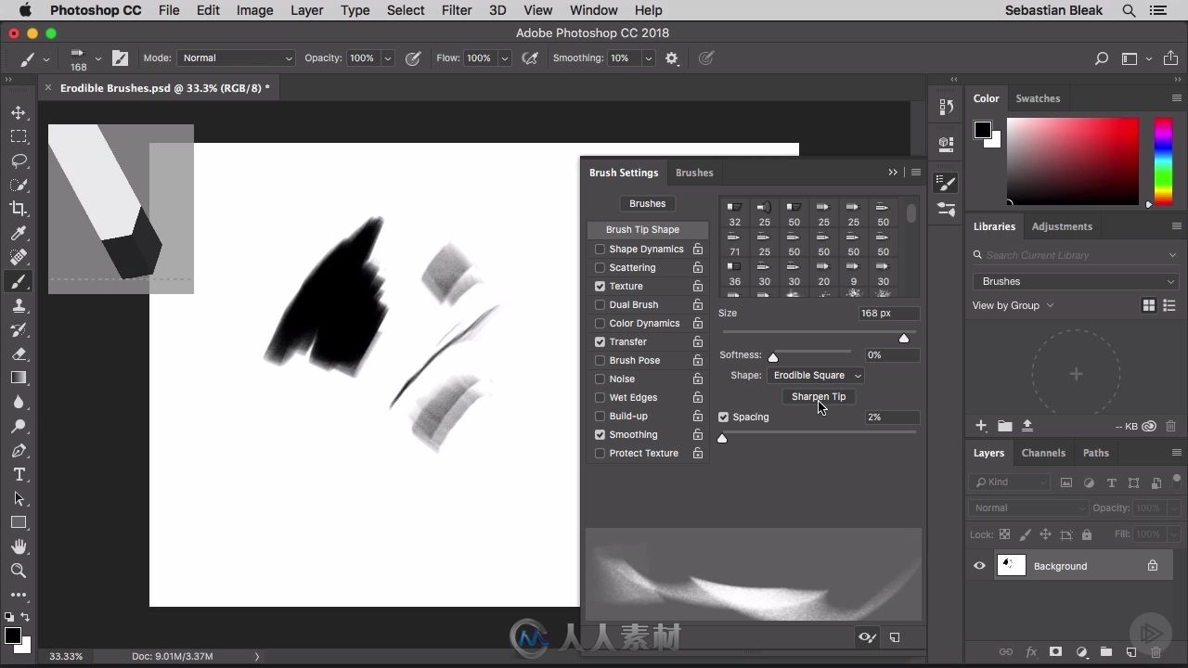This screenshot has height=668, width=1188.
Task: Expand the View by Group dropdown
Action: click(1013, 305)
